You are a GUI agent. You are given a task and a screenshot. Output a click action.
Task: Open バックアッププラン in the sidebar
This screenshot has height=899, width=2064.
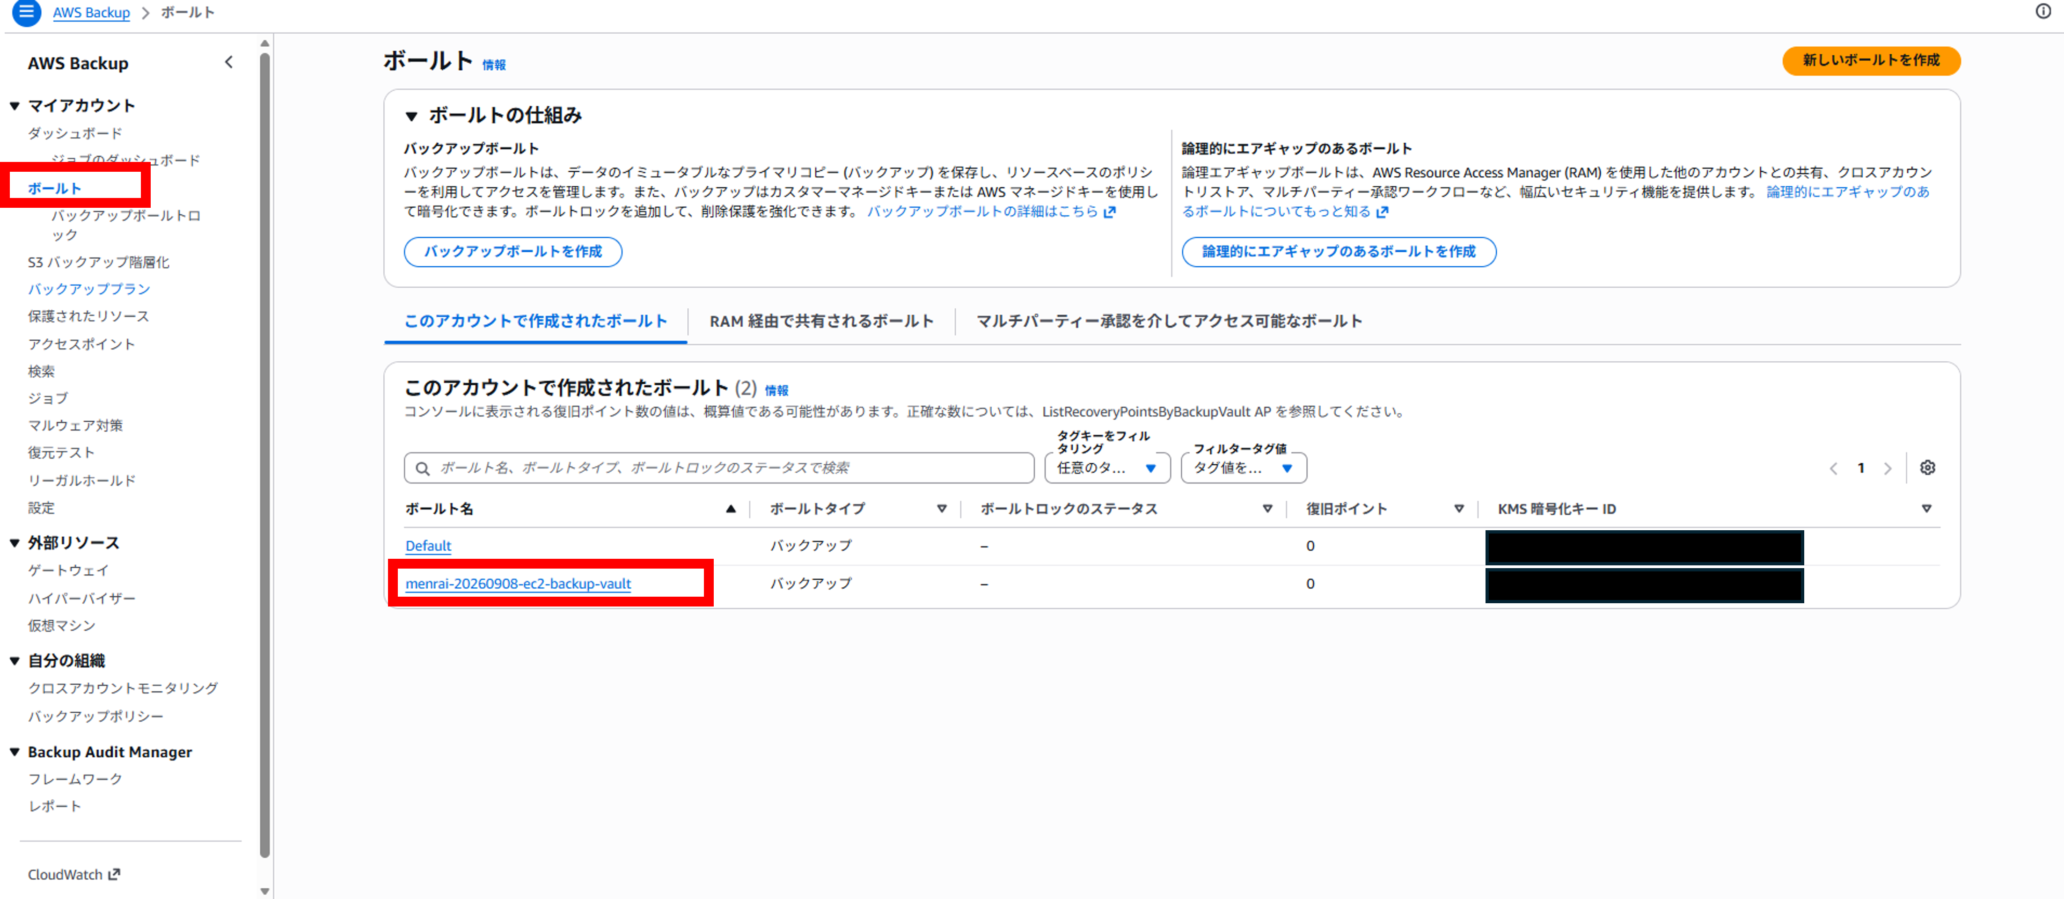click(x=89, y=289)
